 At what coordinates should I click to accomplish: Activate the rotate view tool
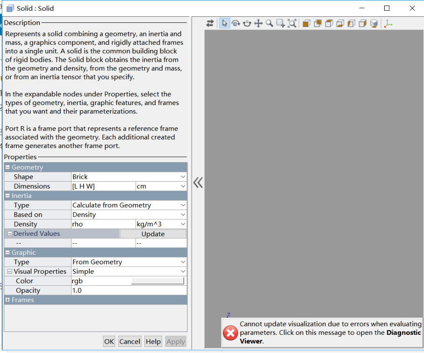[236, 23]
